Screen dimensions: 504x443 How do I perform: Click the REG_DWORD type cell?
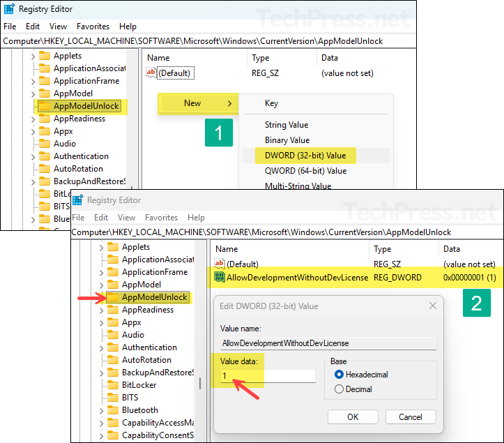coord(397,278)
